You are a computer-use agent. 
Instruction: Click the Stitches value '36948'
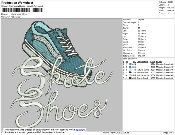[170, 2]
